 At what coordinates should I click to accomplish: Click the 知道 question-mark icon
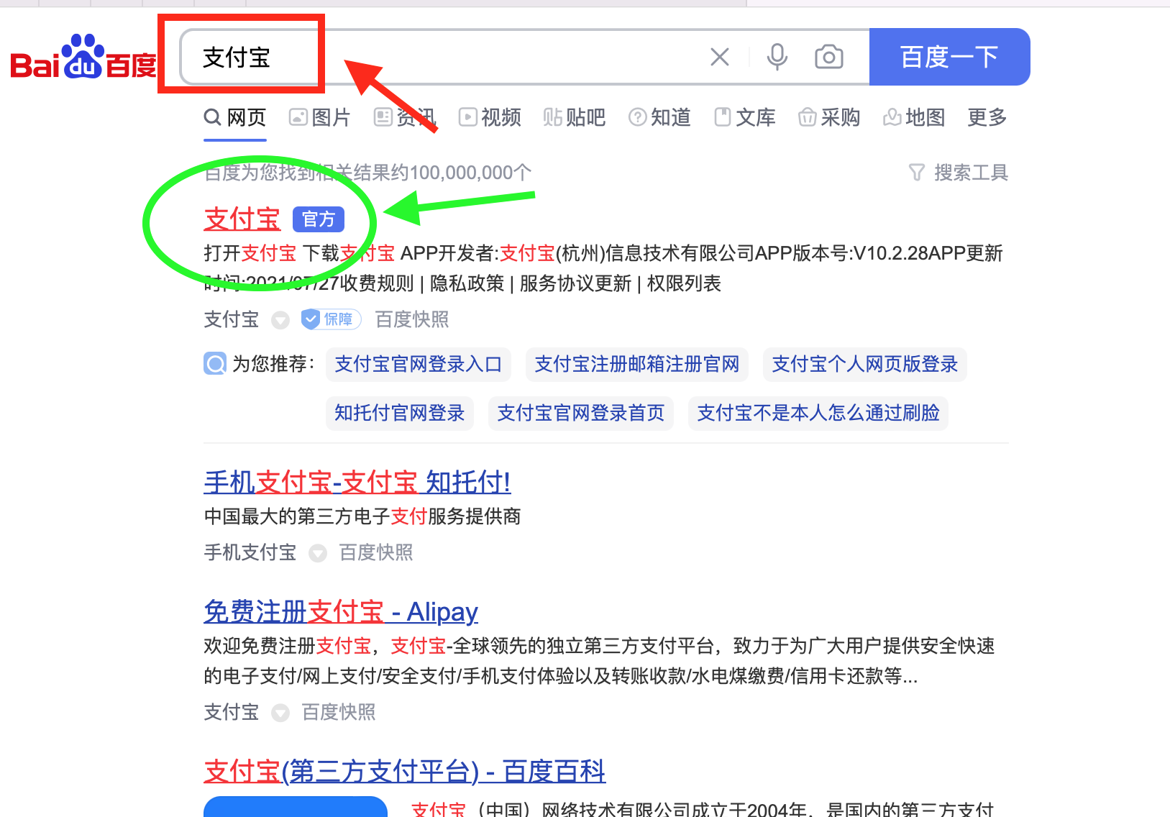click(638, 117)
